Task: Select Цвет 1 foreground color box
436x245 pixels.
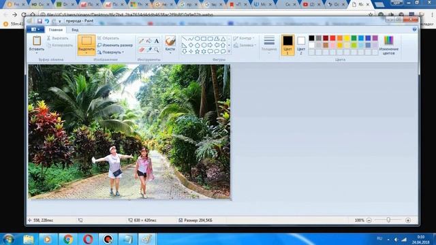Action: click(287, 45)
